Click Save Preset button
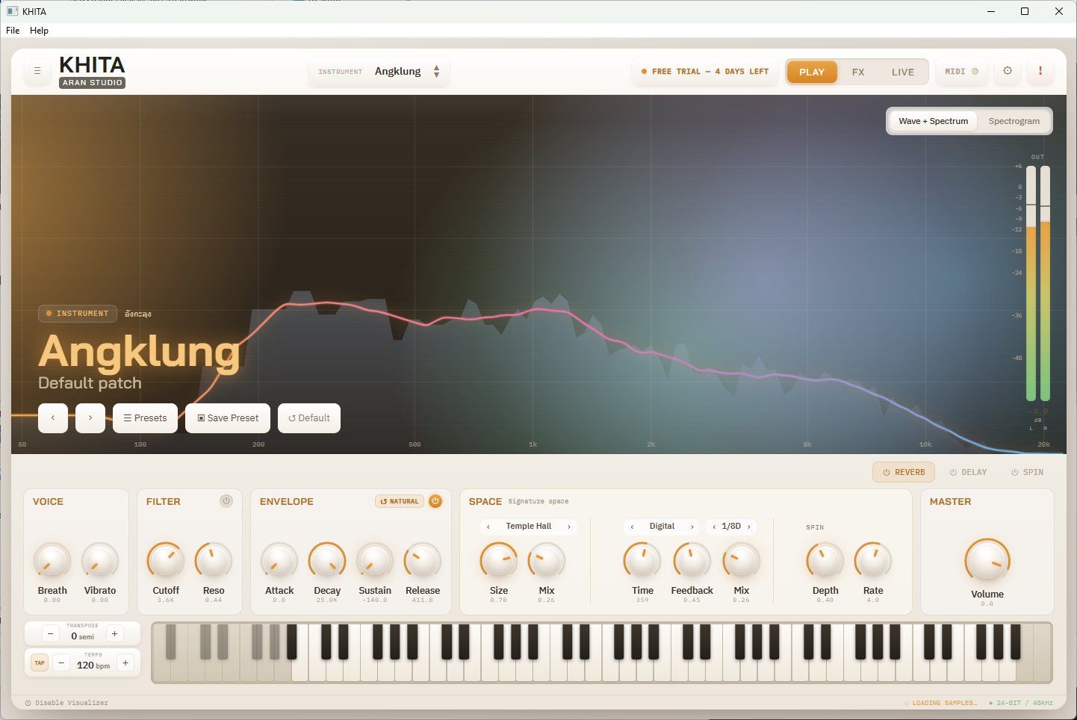The image size is (1077, 720). point(228,418)
